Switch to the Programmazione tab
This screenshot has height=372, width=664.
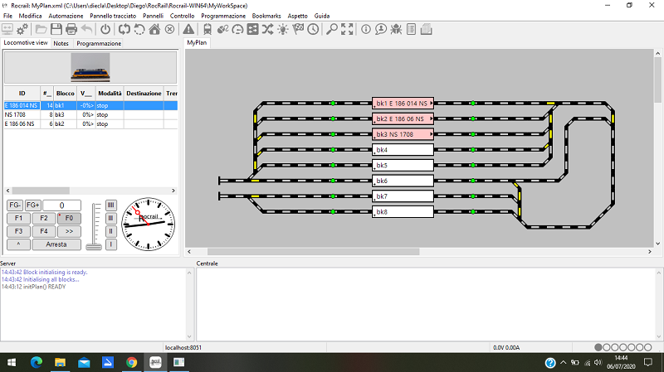(x=99, y=43)
